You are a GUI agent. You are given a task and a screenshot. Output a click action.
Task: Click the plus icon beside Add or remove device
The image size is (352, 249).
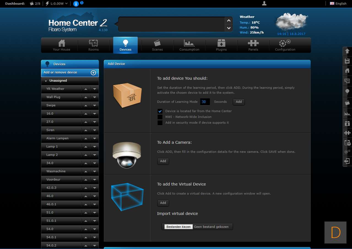click(93, 73)
